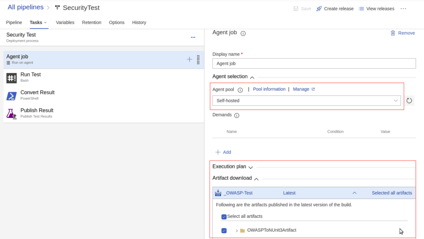The height and width of the screenshot is (239, 424).
Task: Select the Publish Result task
Action: coord(104,113)
